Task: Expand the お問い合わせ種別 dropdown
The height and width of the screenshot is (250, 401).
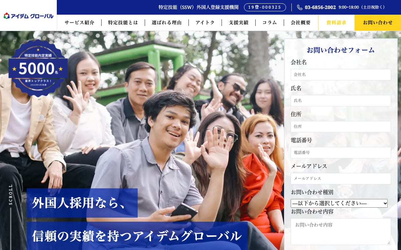Action: (x=339, y=203)
